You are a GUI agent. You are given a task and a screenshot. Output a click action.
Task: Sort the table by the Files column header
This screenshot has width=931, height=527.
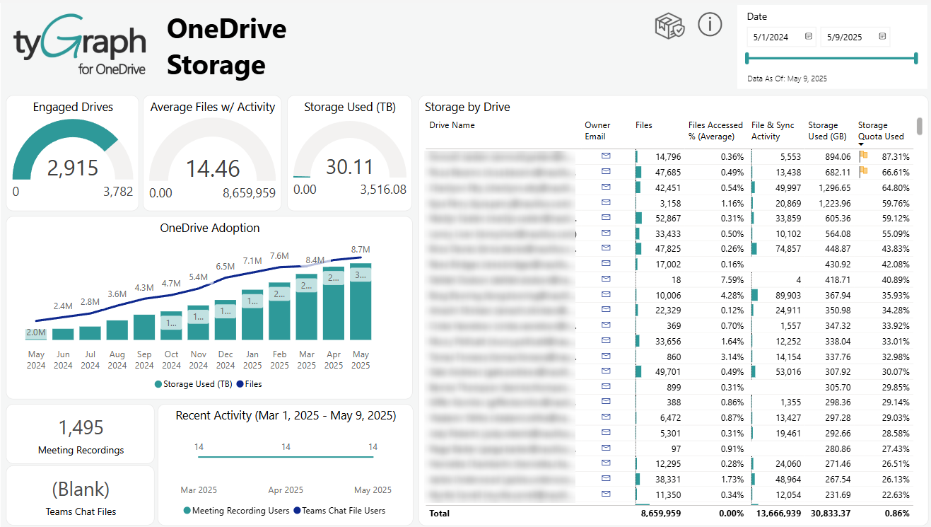pos(643,125)
